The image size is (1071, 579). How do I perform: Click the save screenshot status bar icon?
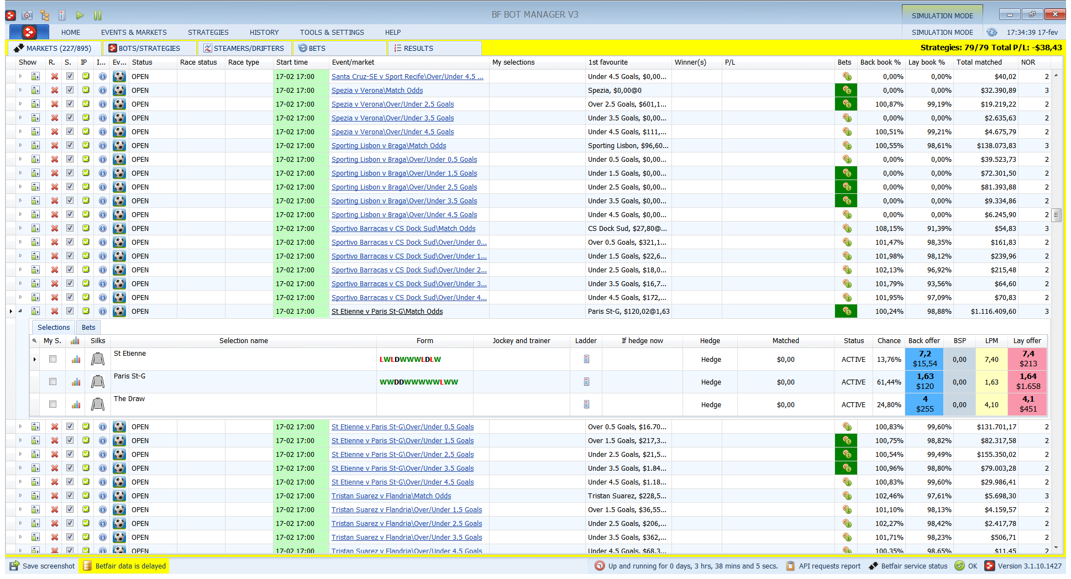[x=14, y=566]
